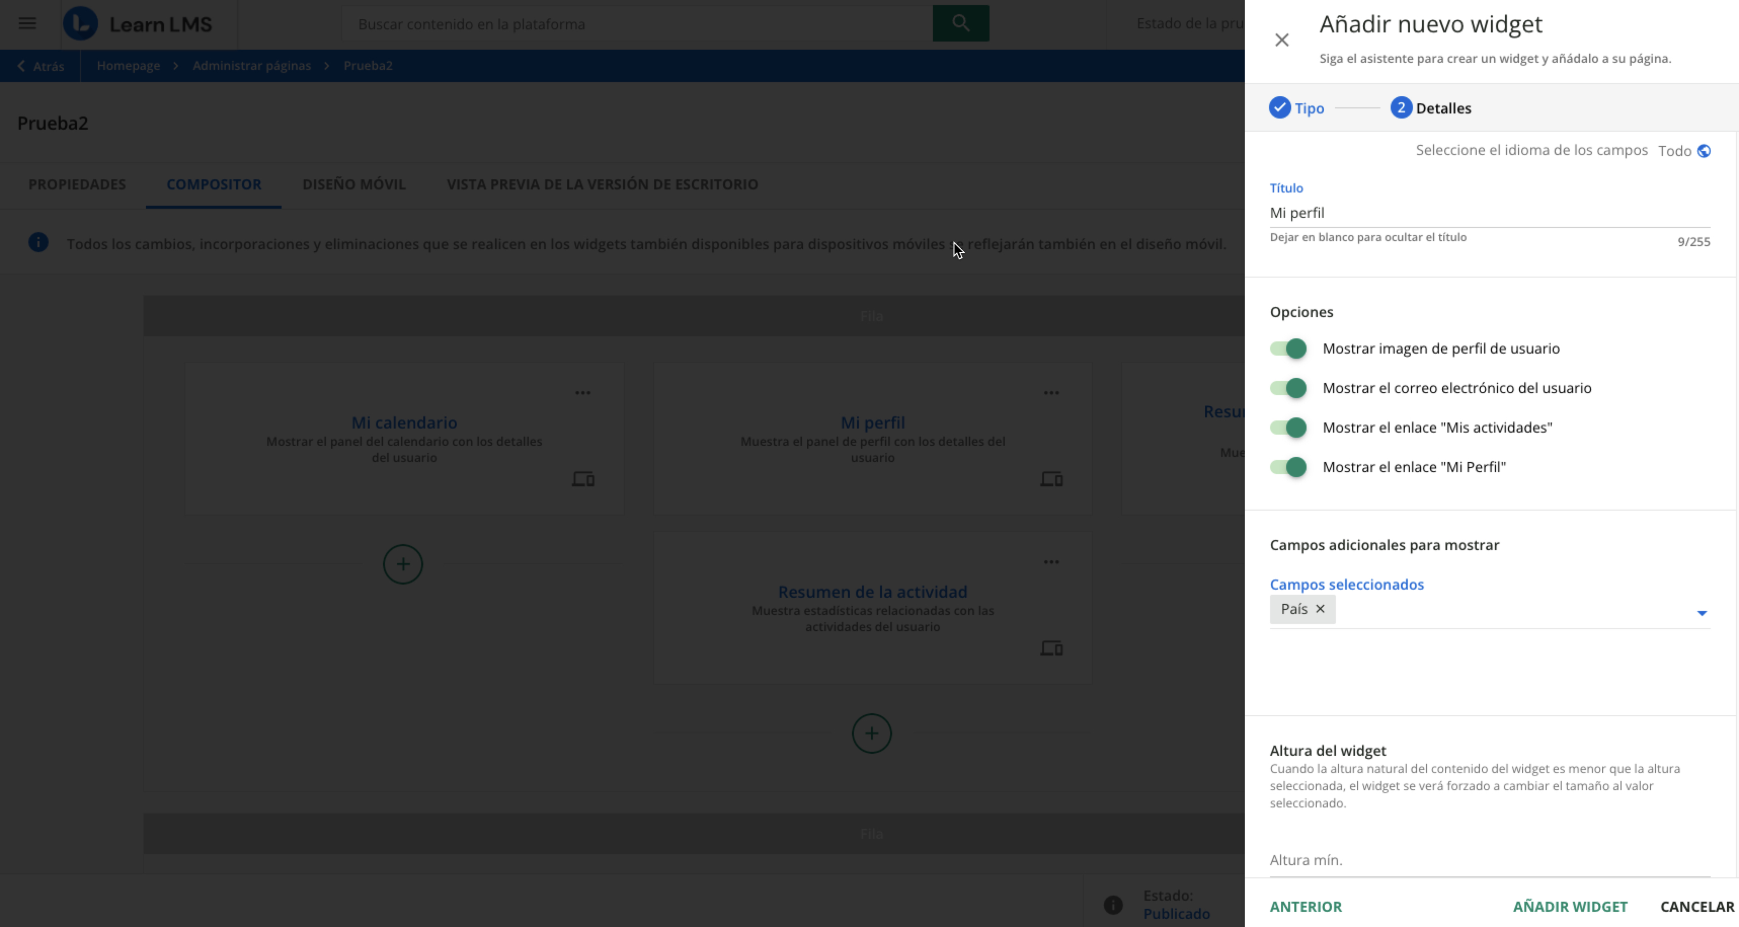Click the Añadir Widget button

(x=1569, y=907)
